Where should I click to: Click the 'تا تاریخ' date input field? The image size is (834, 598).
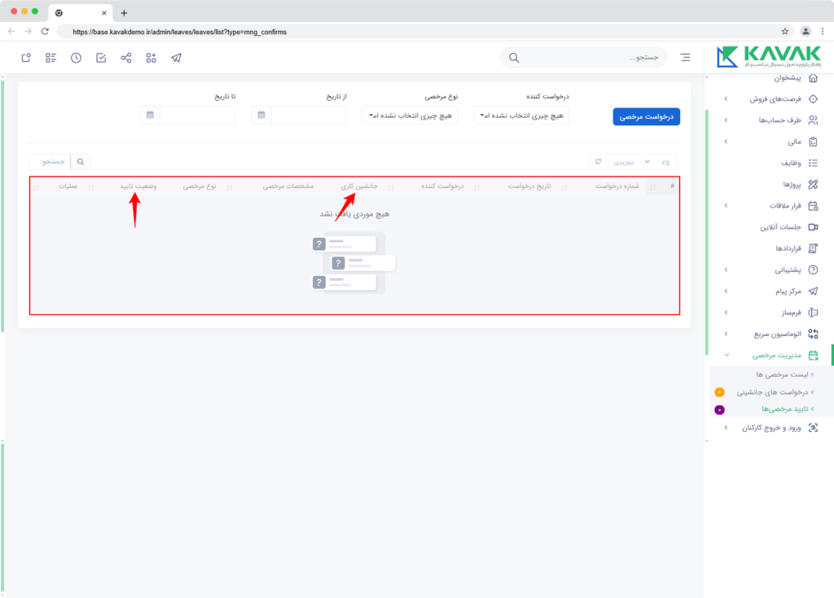[x=197, y=115]
